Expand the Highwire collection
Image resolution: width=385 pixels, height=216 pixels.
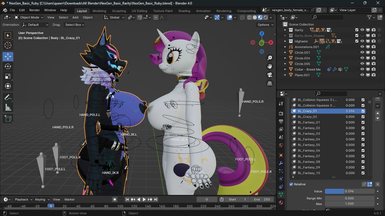coord(285,41)
